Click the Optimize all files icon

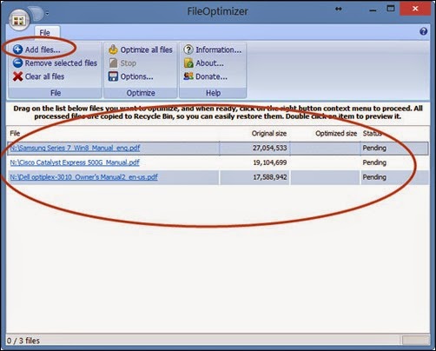point(113,50)
